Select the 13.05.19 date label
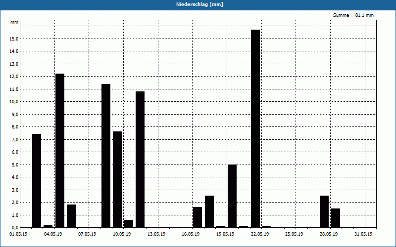Image resolution: width=396 pixels, height=247 pixels. [x=156, y=234]
